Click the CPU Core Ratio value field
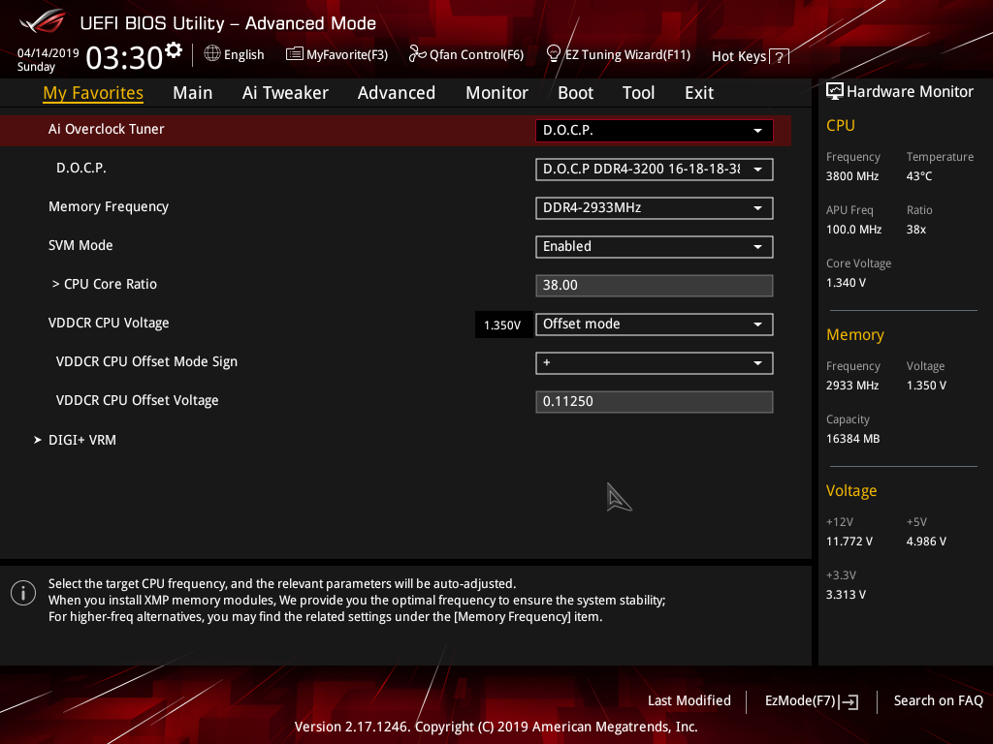The height and width of the screenshot is (744, 993). pos(655,286)
